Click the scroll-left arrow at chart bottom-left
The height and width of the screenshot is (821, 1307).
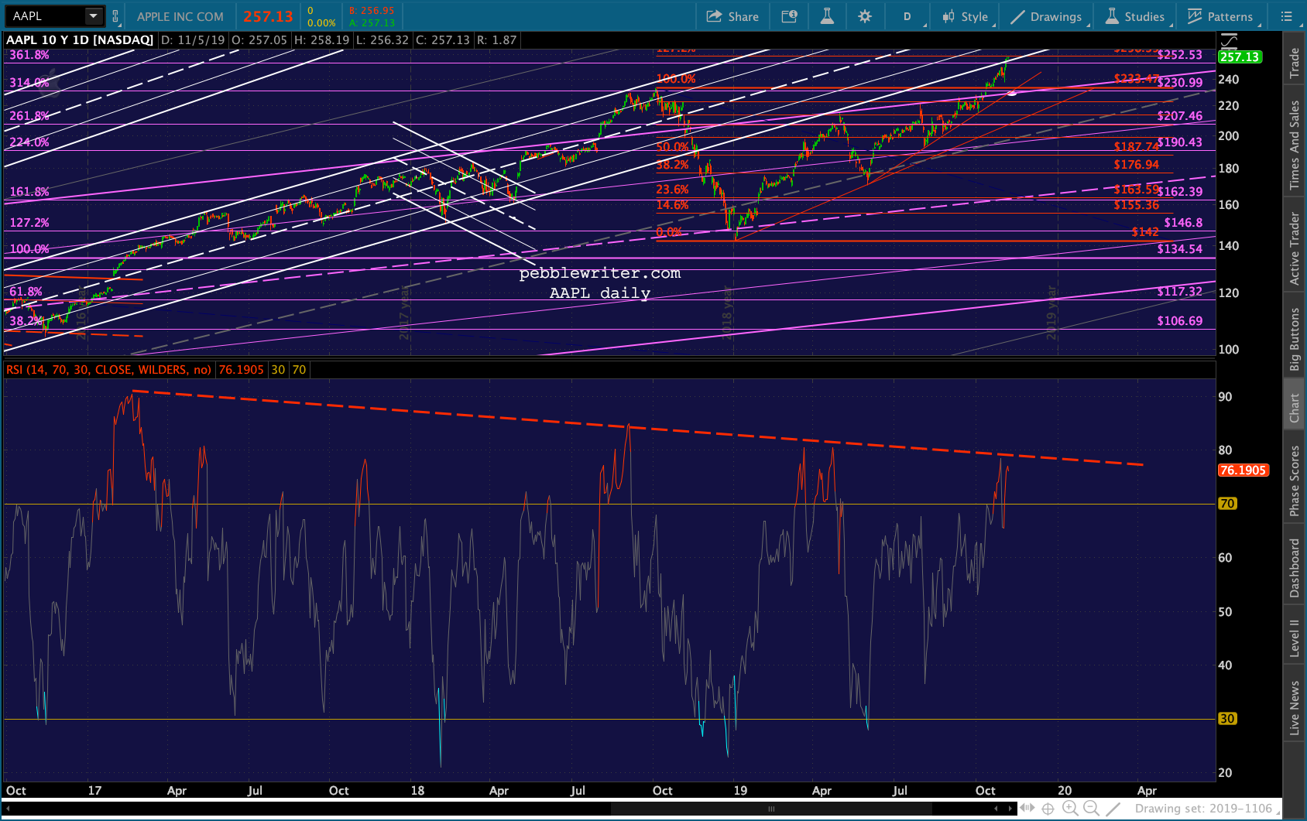click(8, 809)
